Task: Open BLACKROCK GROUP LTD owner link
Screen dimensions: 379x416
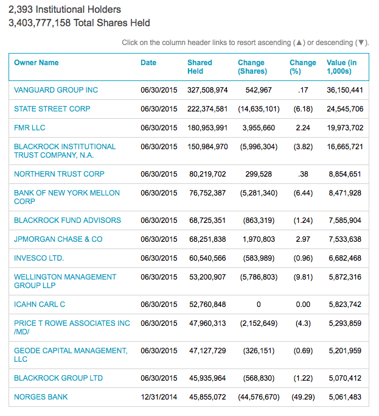Action: pos(58,378)
